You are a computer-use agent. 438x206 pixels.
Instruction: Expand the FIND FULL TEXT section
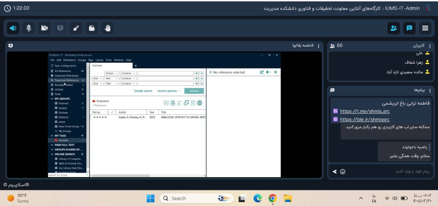[52, 145]
